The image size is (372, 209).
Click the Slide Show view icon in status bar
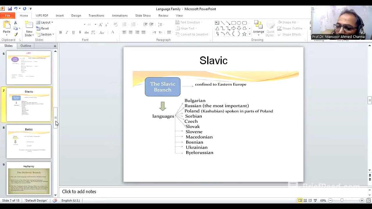pyautogui.click(x=315, y=201)
